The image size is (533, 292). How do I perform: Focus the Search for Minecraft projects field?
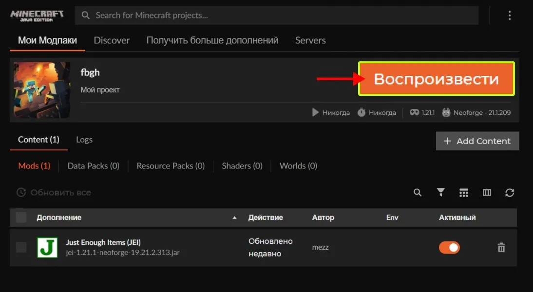click(x=276, y=15)
